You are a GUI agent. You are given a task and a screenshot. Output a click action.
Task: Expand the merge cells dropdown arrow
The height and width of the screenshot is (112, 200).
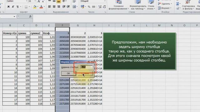(77, 7)
